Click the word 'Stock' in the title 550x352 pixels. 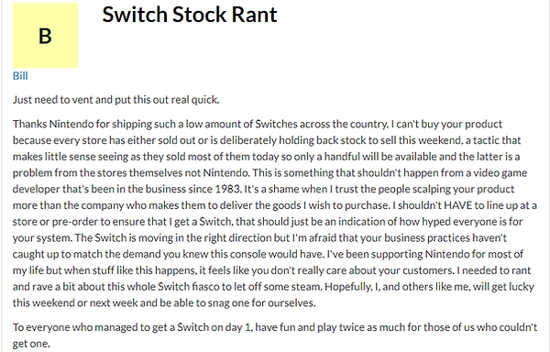(x=199, y=15)
